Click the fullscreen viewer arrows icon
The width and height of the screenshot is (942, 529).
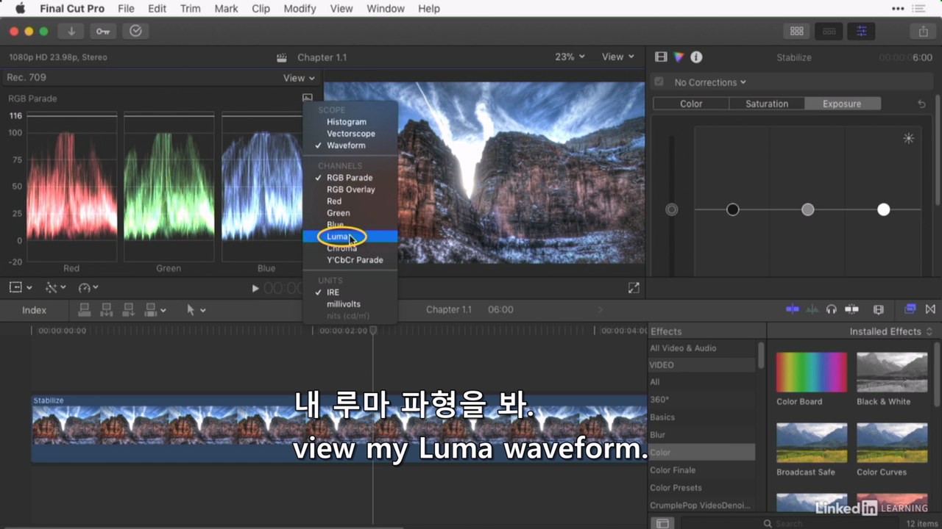tap(634, 288)
